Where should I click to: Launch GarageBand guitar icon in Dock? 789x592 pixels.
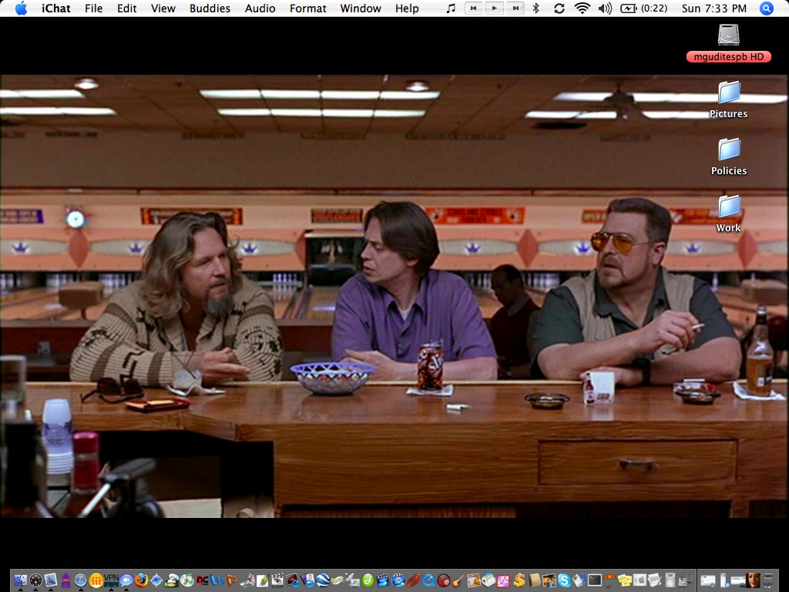click(x=458, y=580)
